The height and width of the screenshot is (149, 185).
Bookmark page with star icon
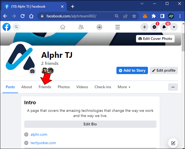134,16
